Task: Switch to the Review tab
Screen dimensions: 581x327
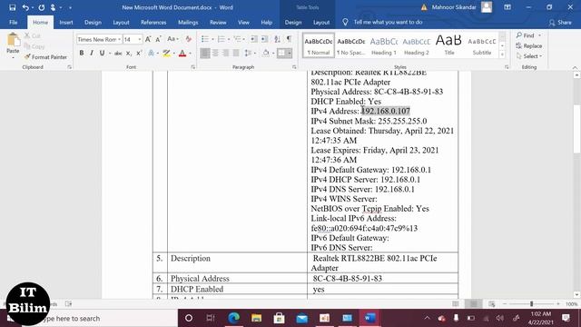Action: tap(218, 22)
